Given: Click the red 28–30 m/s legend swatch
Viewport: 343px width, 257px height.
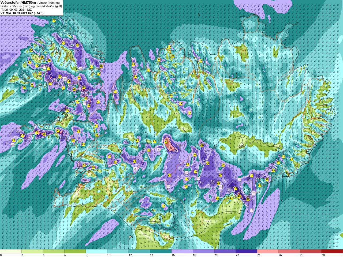Looking at the screenshot, I should point(311,251).
